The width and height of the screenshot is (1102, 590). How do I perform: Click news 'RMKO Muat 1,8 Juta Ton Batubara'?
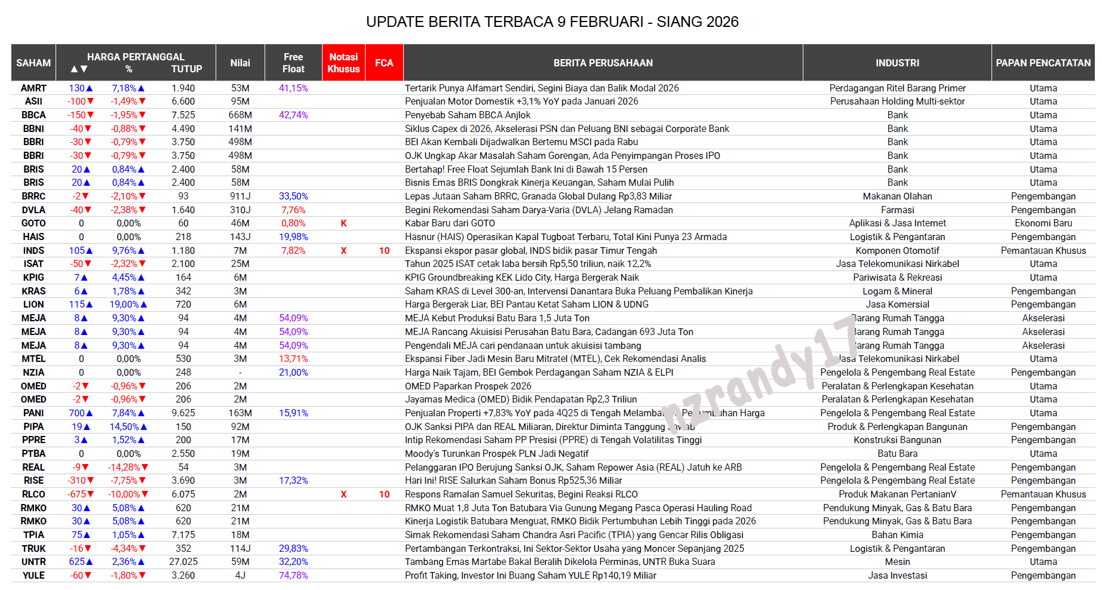point(578,508)
